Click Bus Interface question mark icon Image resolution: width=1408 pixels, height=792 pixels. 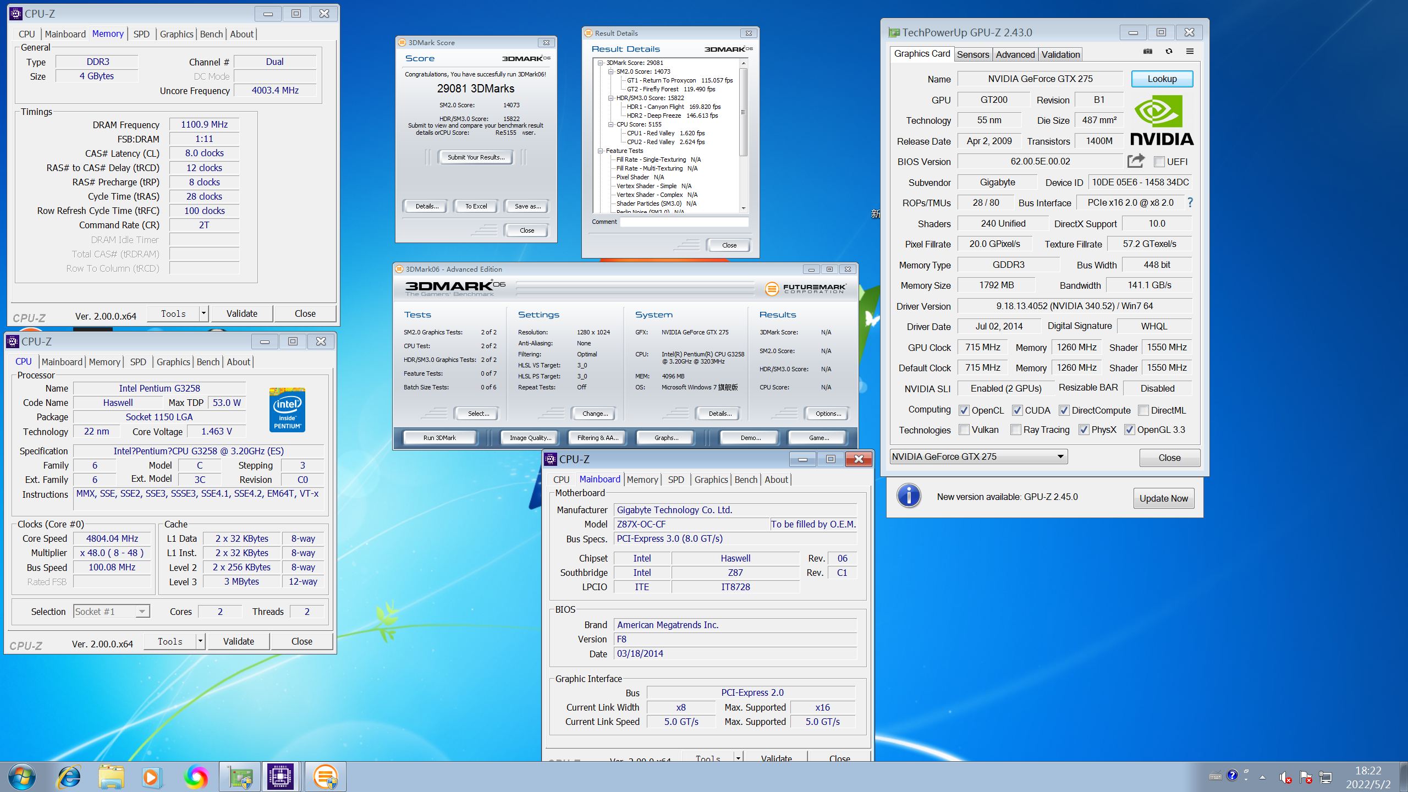pyautogui.click(x=1190, y=202)
